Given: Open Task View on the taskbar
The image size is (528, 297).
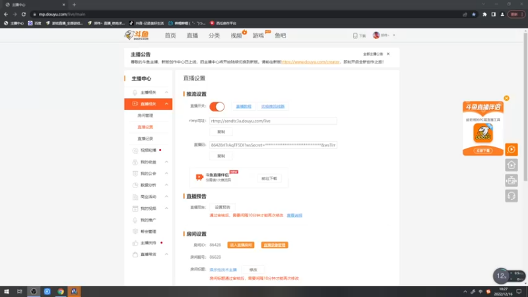Looking at the screenshot, I should pos(20,292).
